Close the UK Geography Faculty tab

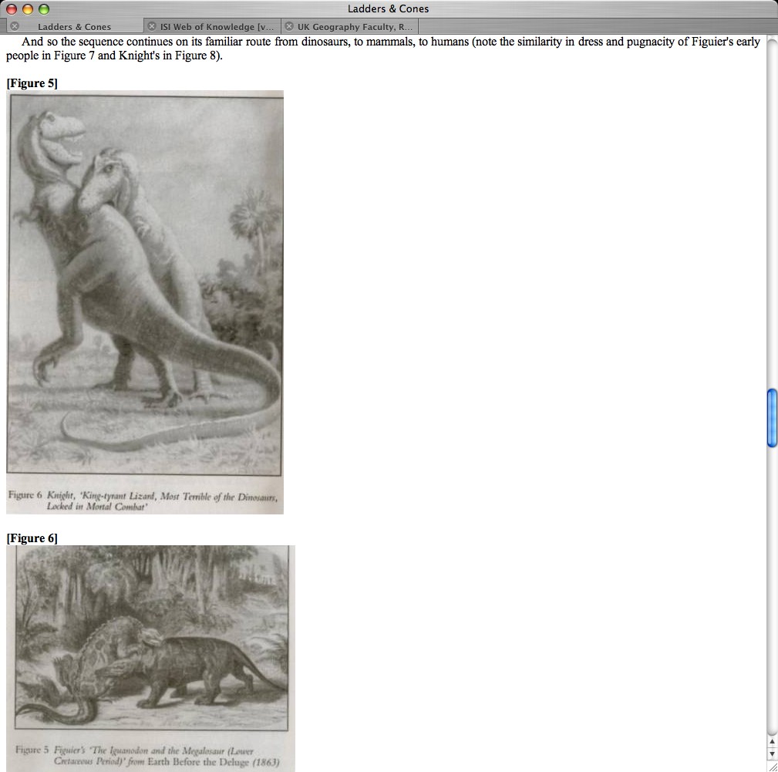289,26
